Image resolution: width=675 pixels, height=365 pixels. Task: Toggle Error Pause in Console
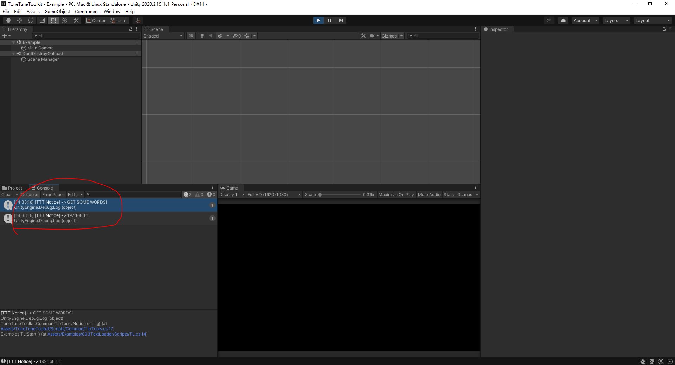pyautogui.click(x=53, y=195)
